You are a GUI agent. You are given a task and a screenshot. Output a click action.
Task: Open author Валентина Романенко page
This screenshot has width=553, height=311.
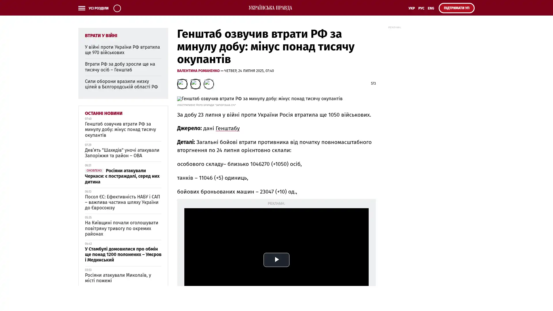[x=198, y=71]
